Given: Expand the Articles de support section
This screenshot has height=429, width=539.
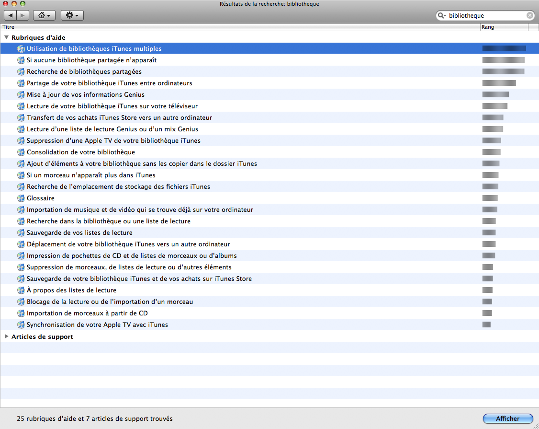Looking at the screenshot, I should coord(6,336).
